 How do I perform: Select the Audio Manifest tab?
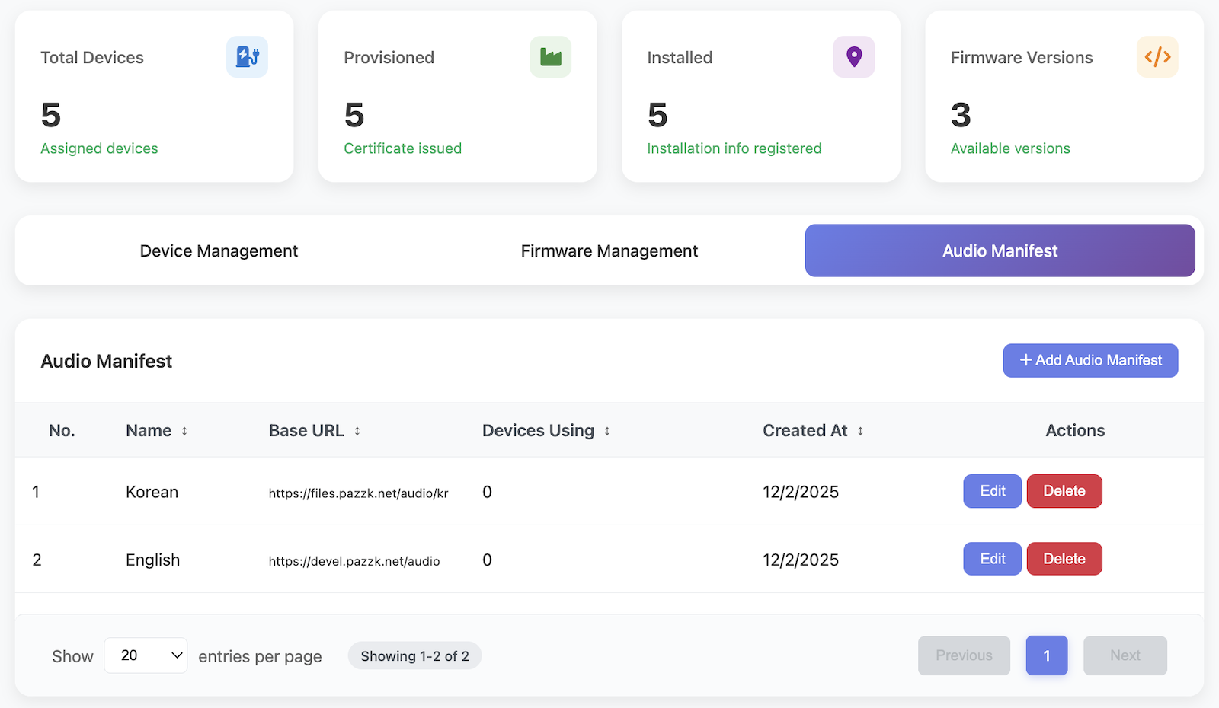tap(1000, 250)
